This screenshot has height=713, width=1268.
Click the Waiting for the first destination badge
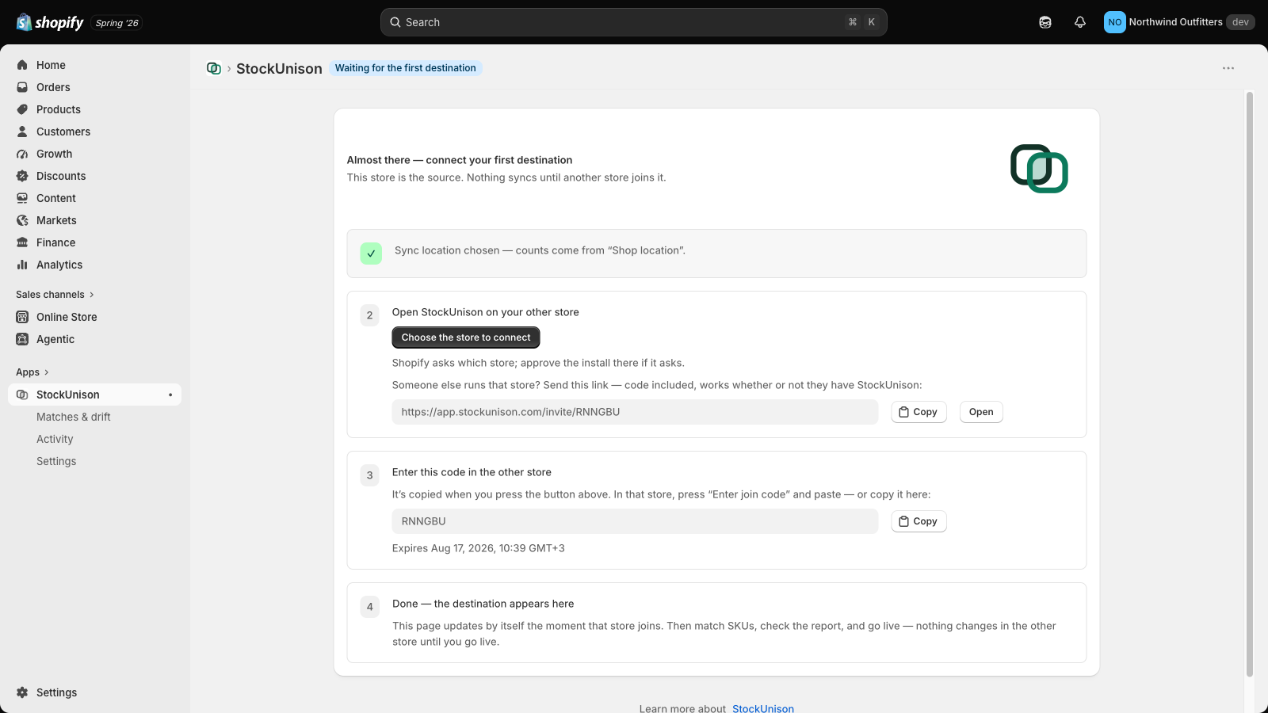tap(406, 68)
